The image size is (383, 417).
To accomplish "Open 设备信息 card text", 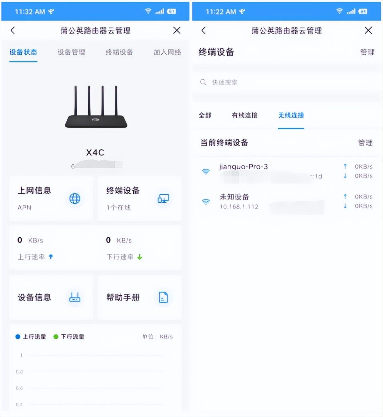I will 34,297.
